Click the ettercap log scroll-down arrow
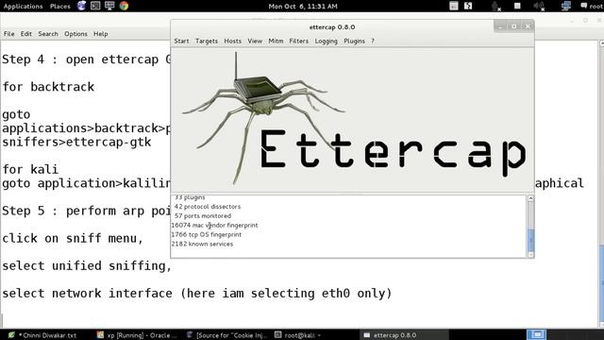 click(x=530, y=254)
